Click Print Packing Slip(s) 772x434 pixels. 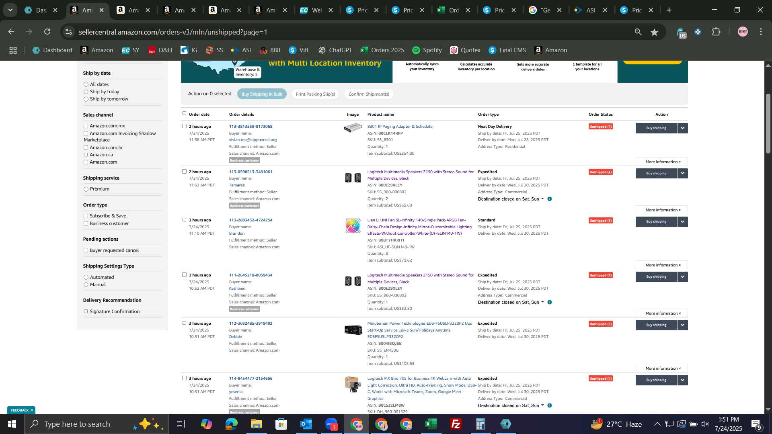[x=315, y=94]
